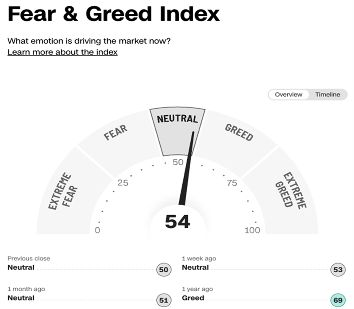The image size is (354, 309).
Task: Open the 'Learn more about the index' link
Action: (x=62, y=52)
